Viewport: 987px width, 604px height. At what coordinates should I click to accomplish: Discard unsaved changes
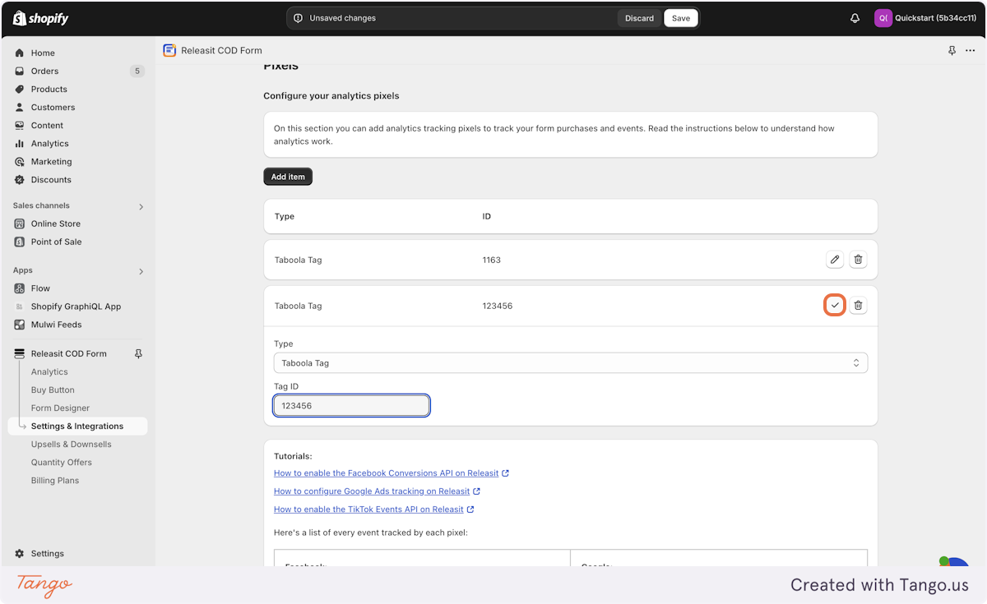coord(639,18)
